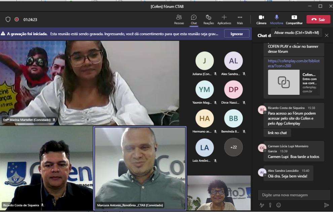Expand the +22 hidden participants bubble
This screenshot has height=212, width=333.
click(233, 147)
